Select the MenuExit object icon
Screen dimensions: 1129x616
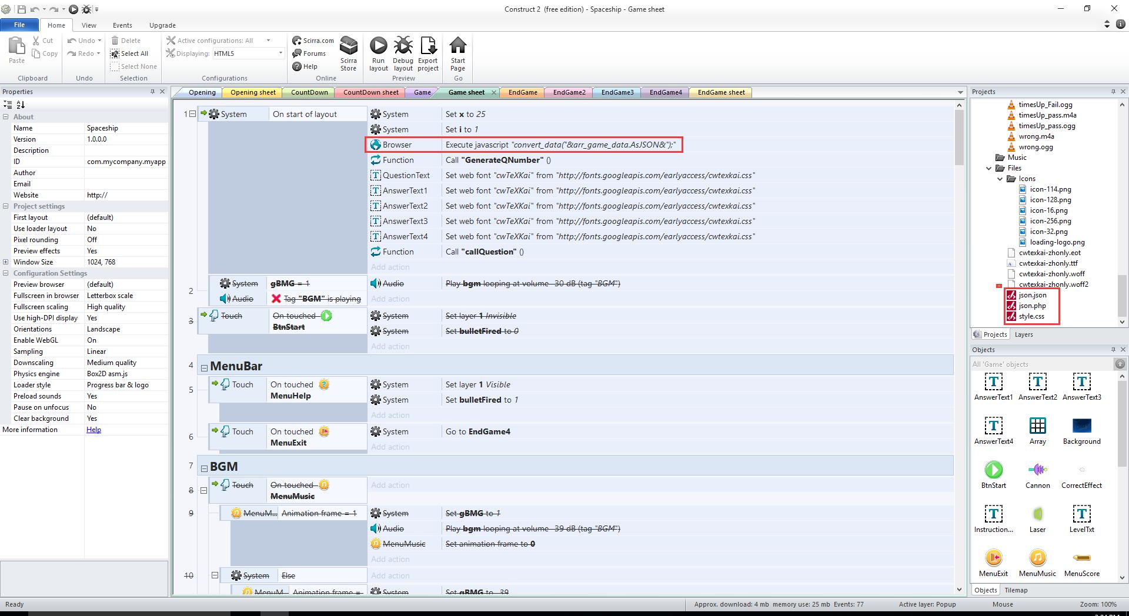994,558
